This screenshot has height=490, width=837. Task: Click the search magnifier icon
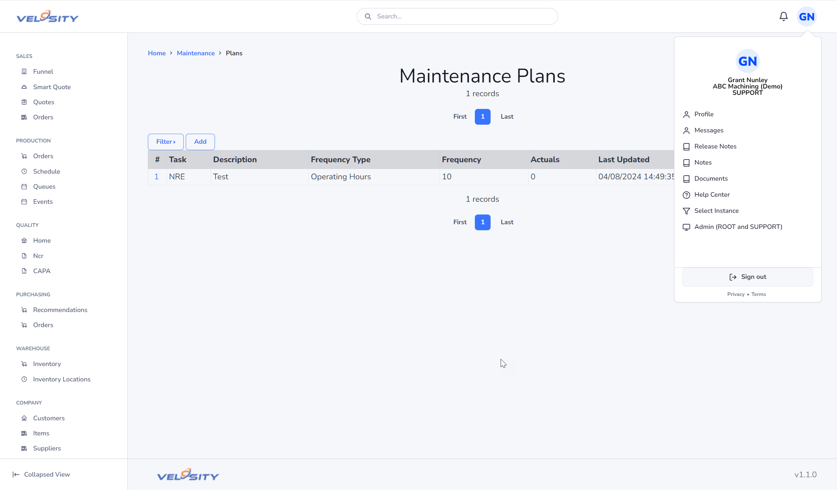pyautogui.click(x=368, y=16)
